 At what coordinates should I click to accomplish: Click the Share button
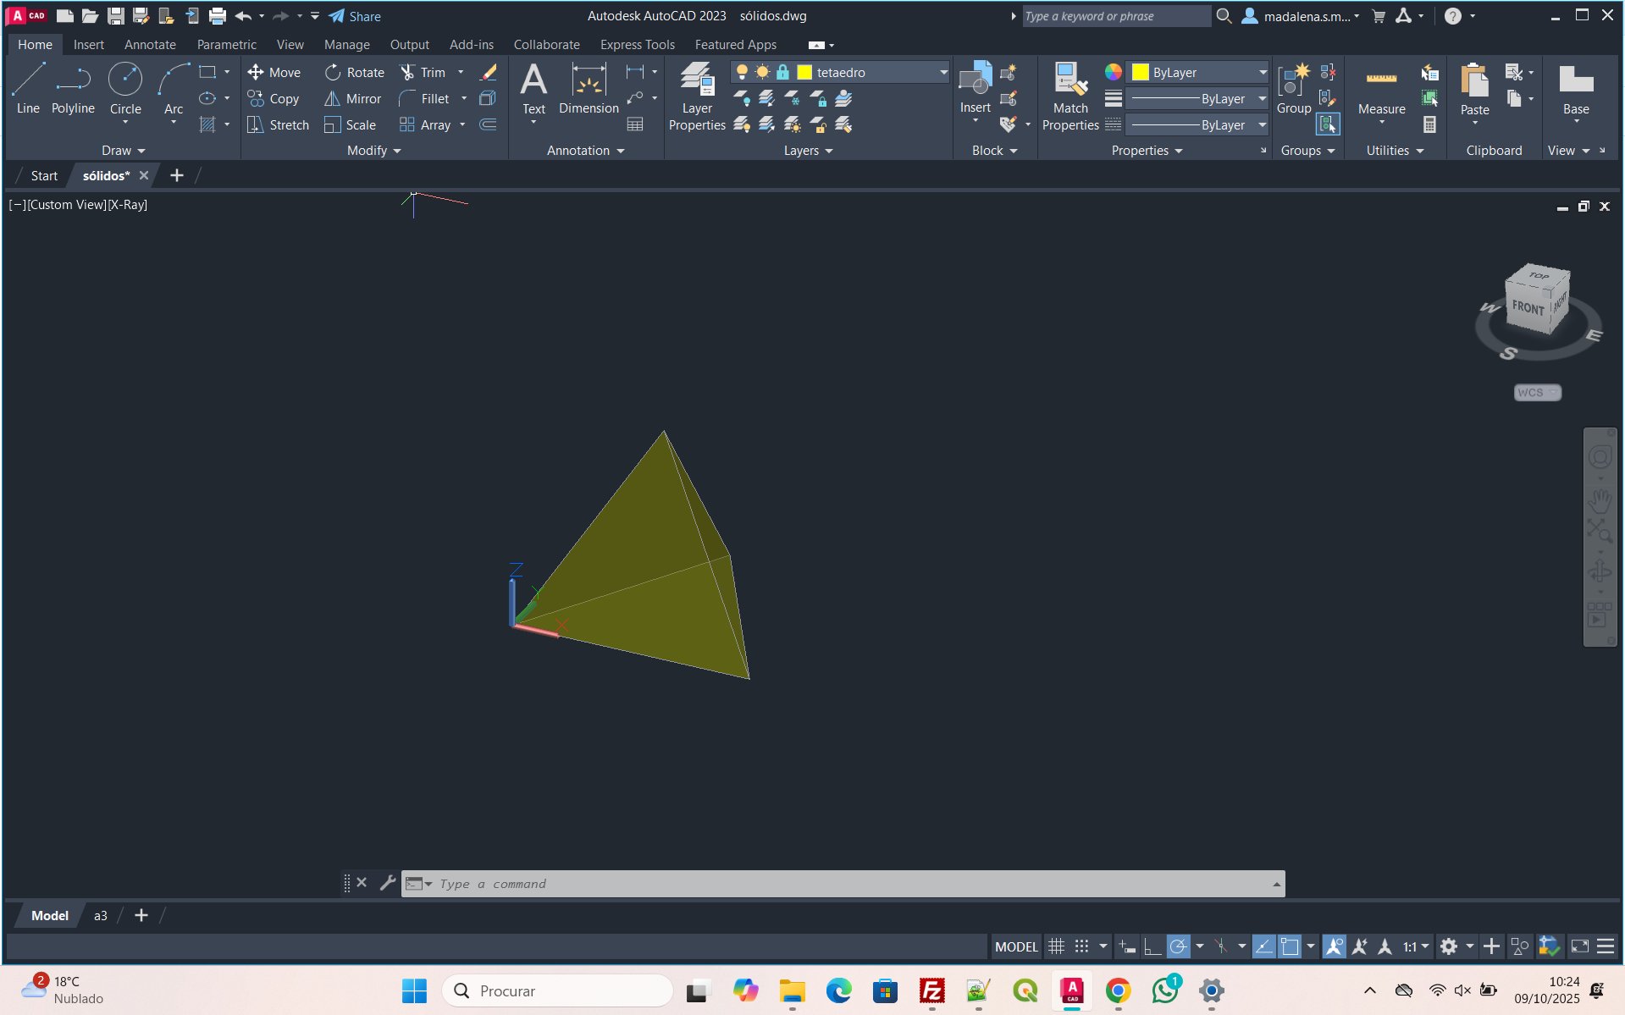(356, 16)
